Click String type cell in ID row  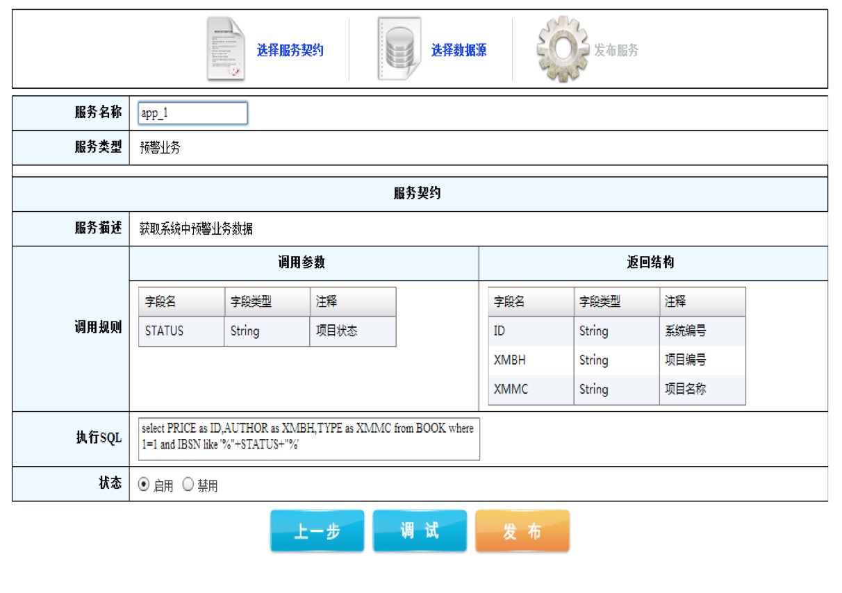click(x=617, y=331)
